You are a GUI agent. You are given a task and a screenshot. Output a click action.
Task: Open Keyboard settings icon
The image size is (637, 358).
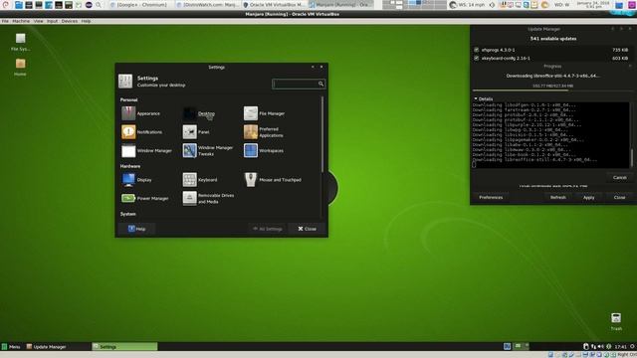click(x=189, y=179)
